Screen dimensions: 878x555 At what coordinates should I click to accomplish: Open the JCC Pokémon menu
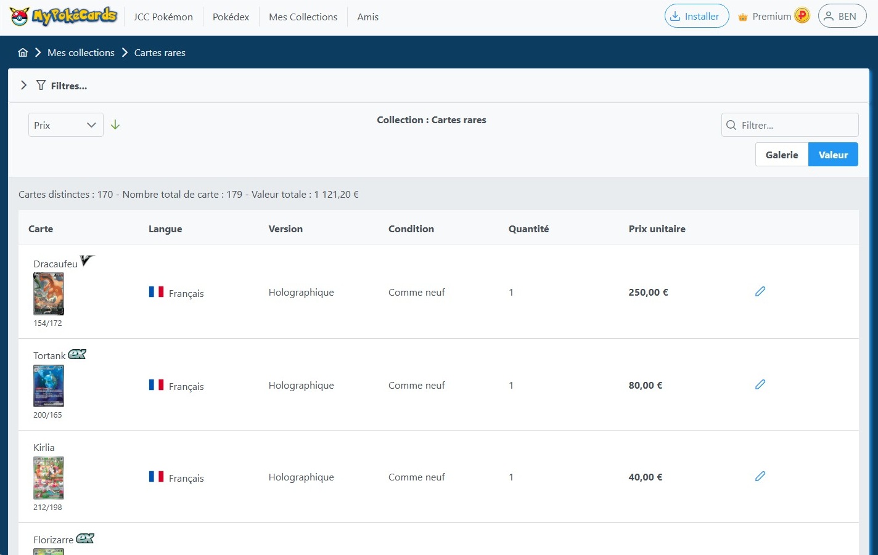tap(163, 17)
